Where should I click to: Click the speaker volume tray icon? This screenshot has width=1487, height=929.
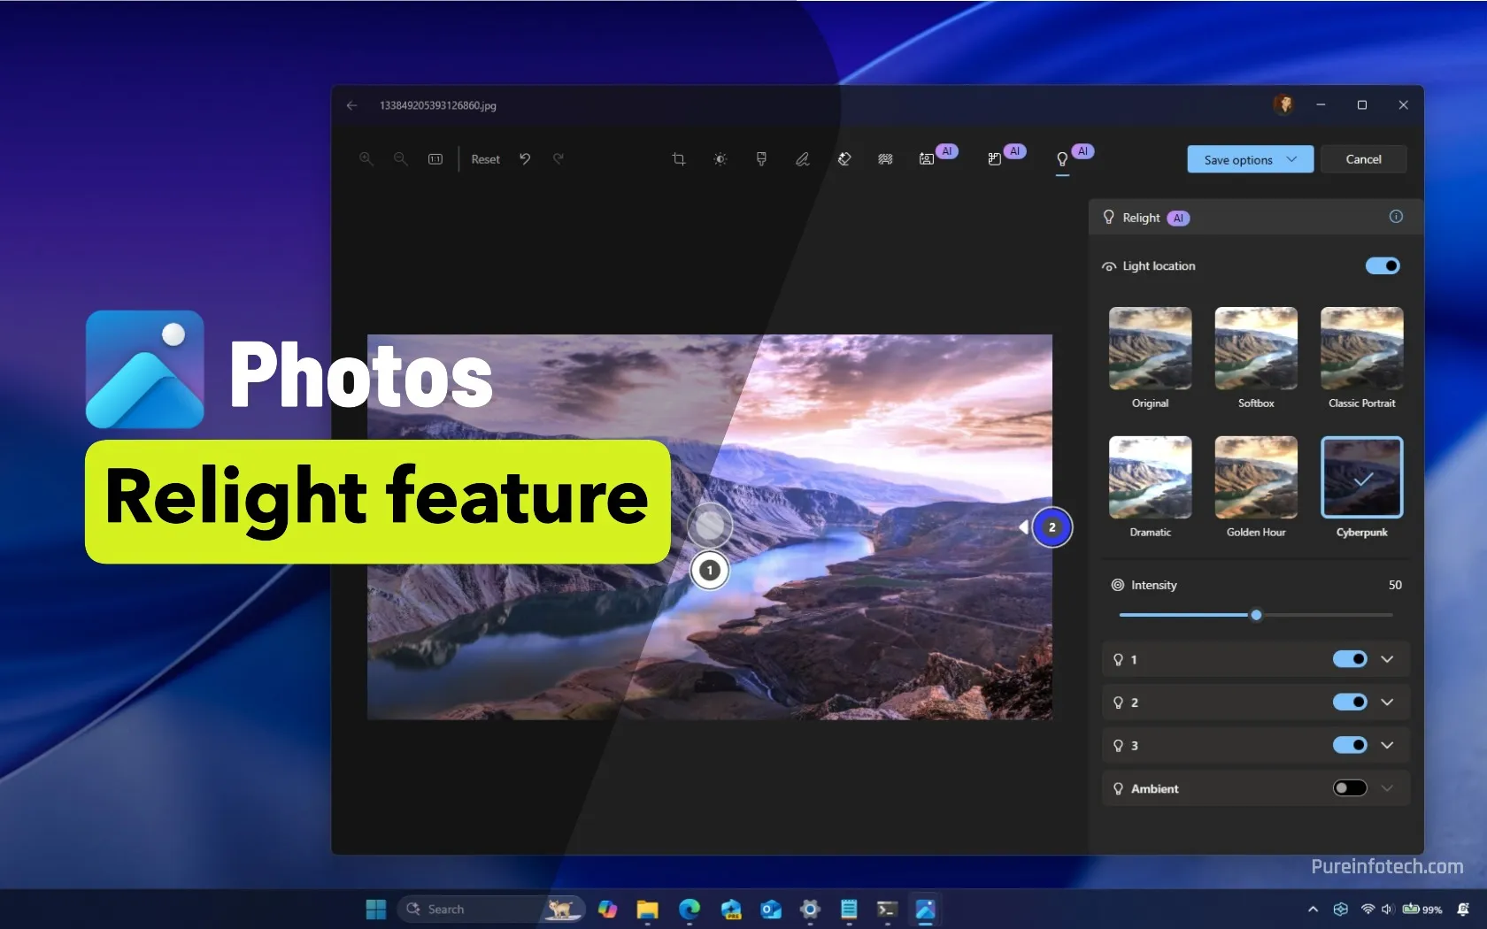pos(1387,909)
